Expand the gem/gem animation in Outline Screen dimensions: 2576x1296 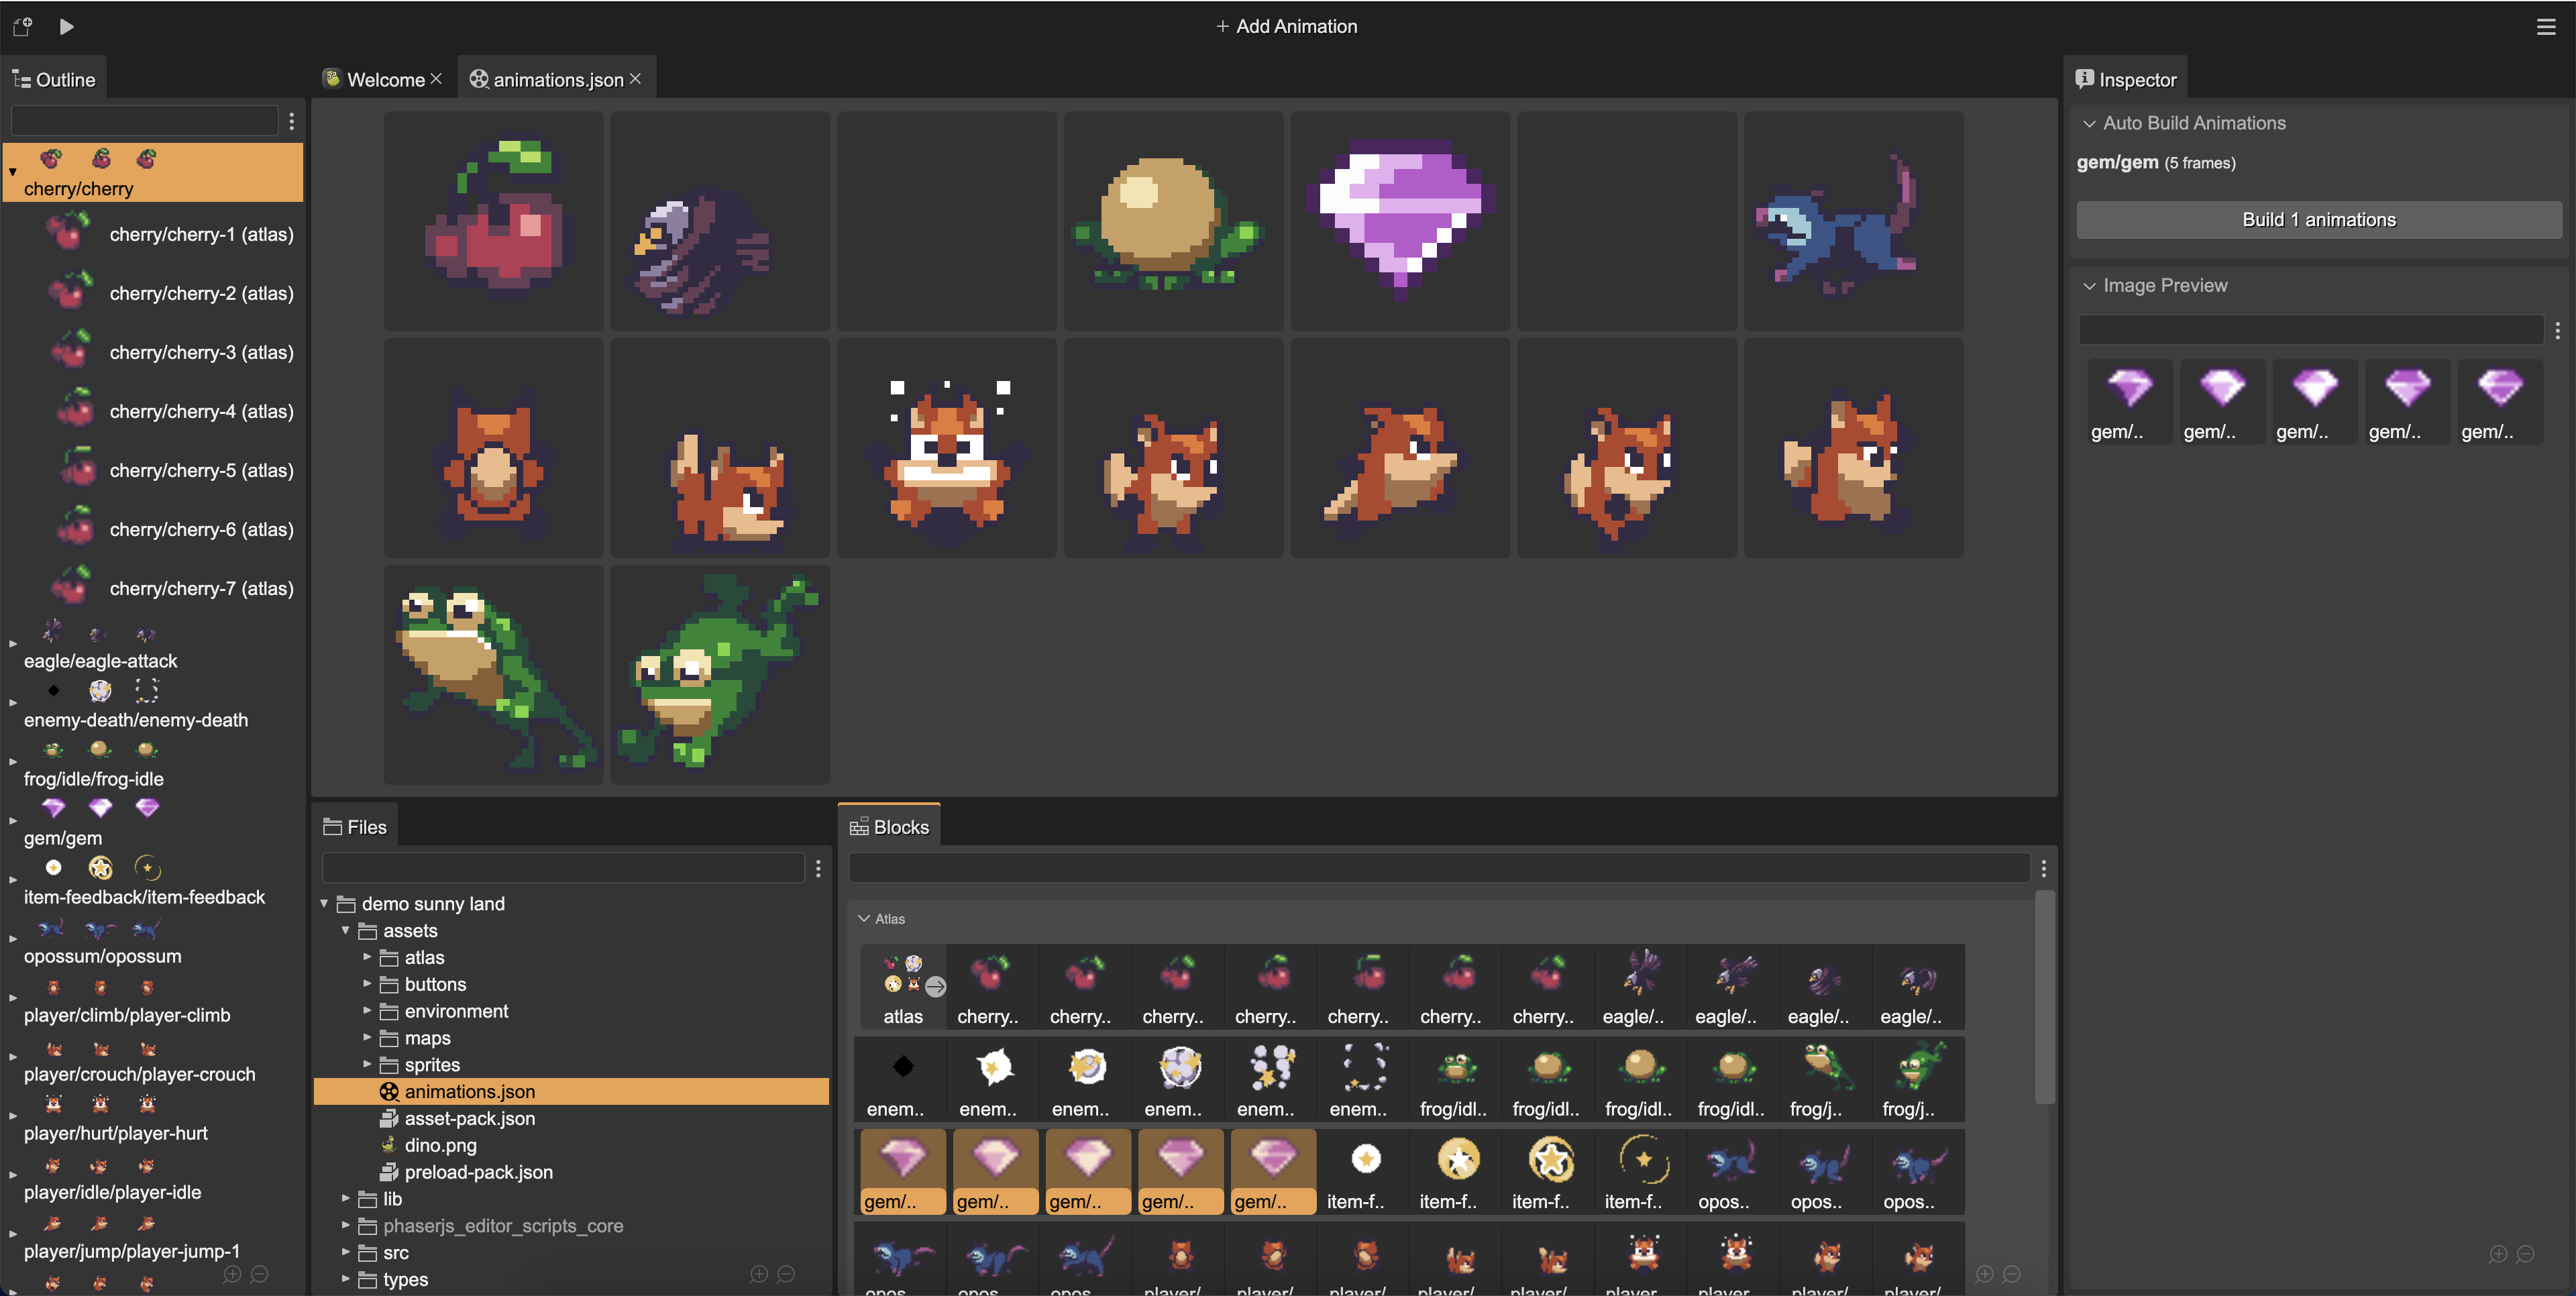(x=13, y=821)
